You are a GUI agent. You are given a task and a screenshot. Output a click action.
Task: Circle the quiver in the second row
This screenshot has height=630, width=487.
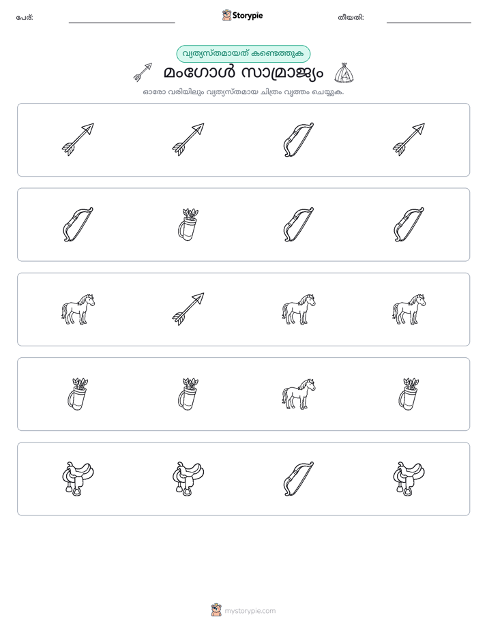(188, 224)
